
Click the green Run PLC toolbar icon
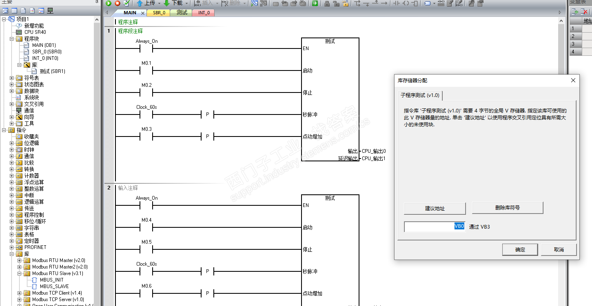(109, 3)
